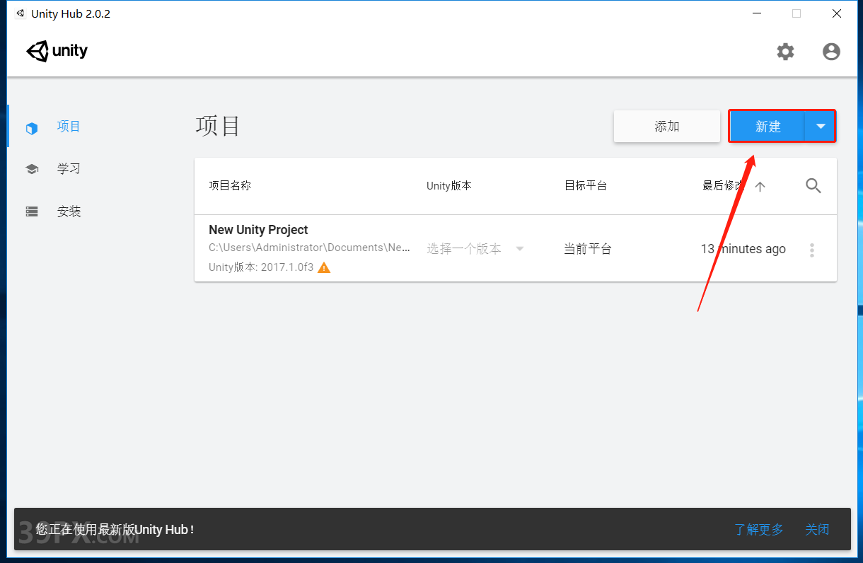Click the Unity版本 column header
The height and width of the screenshot is (563, 863).
click(x=449, y=185)
